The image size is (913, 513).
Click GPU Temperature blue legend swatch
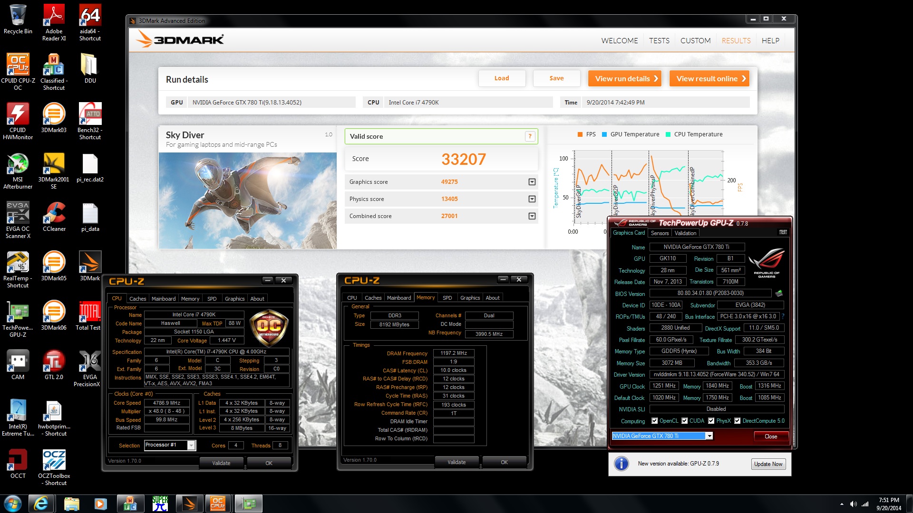point(604,134)
